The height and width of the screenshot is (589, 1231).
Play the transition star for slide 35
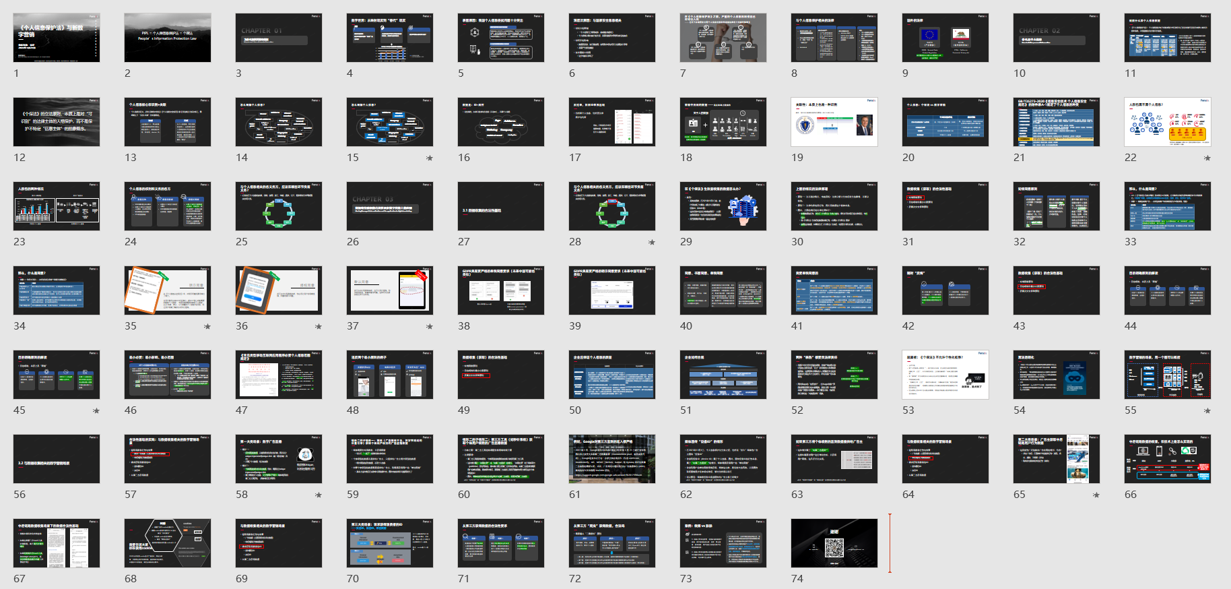[207, 327]
